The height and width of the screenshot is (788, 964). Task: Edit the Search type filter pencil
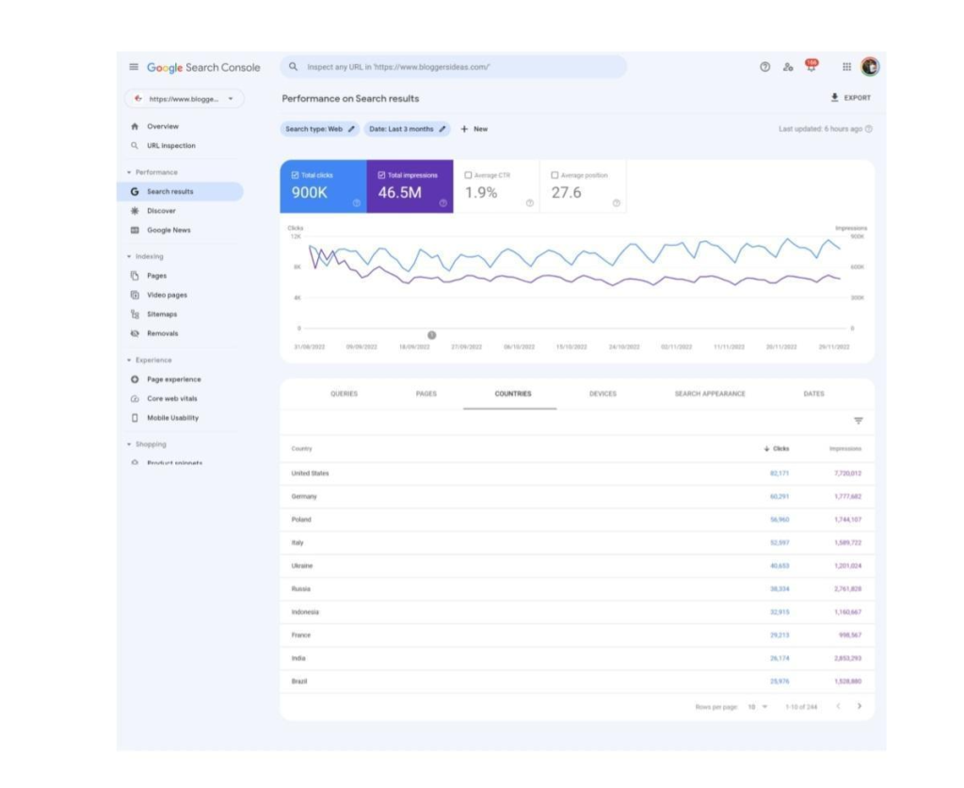(352, 129)
